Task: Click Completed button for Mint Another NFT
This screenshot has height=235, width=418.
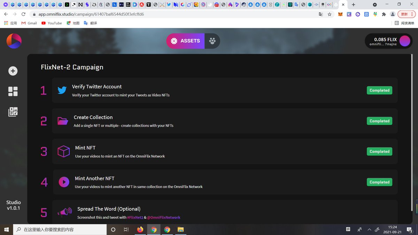Action: coord(379,182)
